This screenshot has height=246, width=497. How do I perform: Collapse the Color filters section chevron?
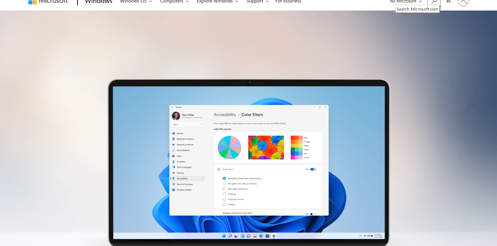pos(319,169)
